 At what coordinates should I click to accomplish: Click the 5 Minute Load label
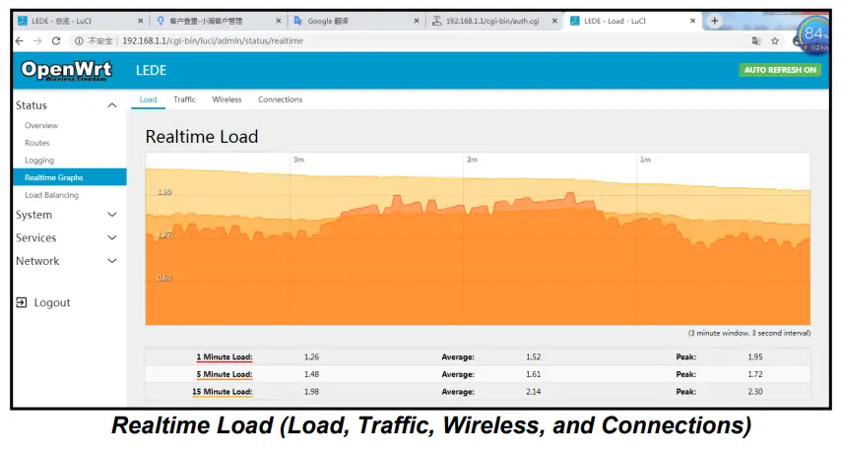click(225, 374)
